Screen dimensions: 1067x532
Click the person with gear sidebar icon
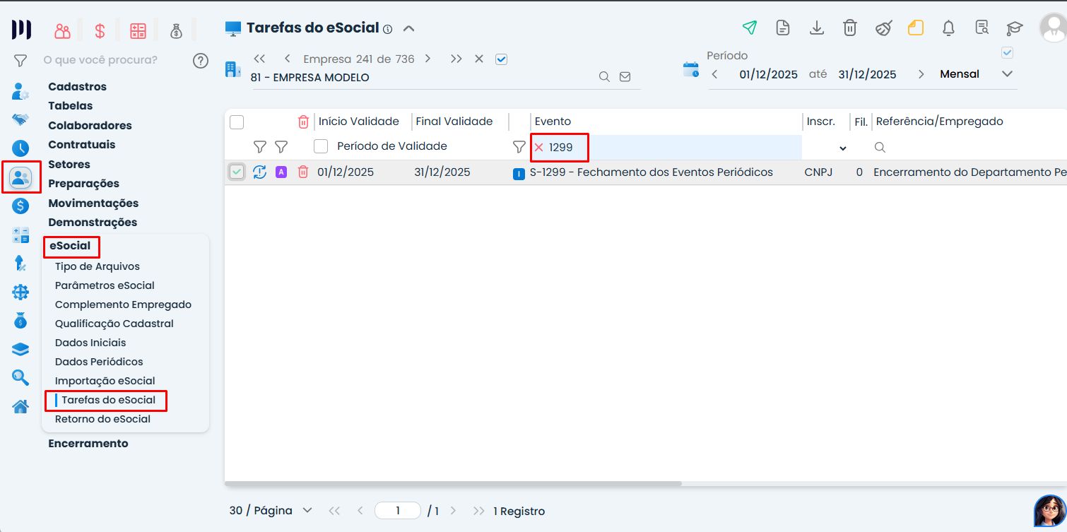coord(20,91)
